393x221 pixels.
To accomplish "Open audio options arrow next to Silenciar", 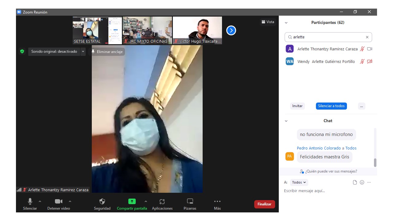I will [40, 201].
